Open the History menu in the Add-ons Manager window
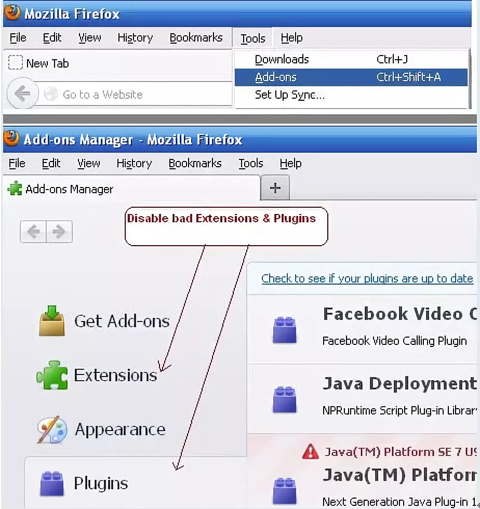The image size is (480, 509). click(134, 163)
